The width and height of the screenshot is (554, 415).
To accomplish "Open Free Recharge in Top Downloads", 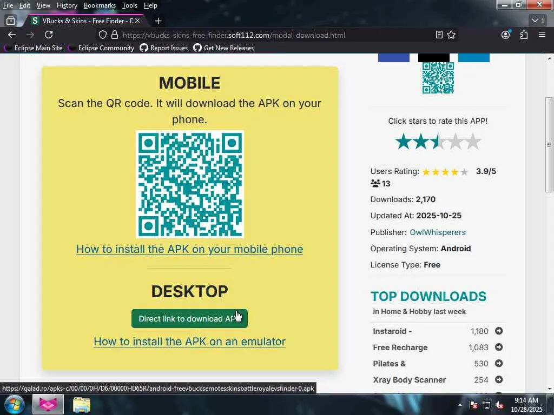I will (400, 347).
